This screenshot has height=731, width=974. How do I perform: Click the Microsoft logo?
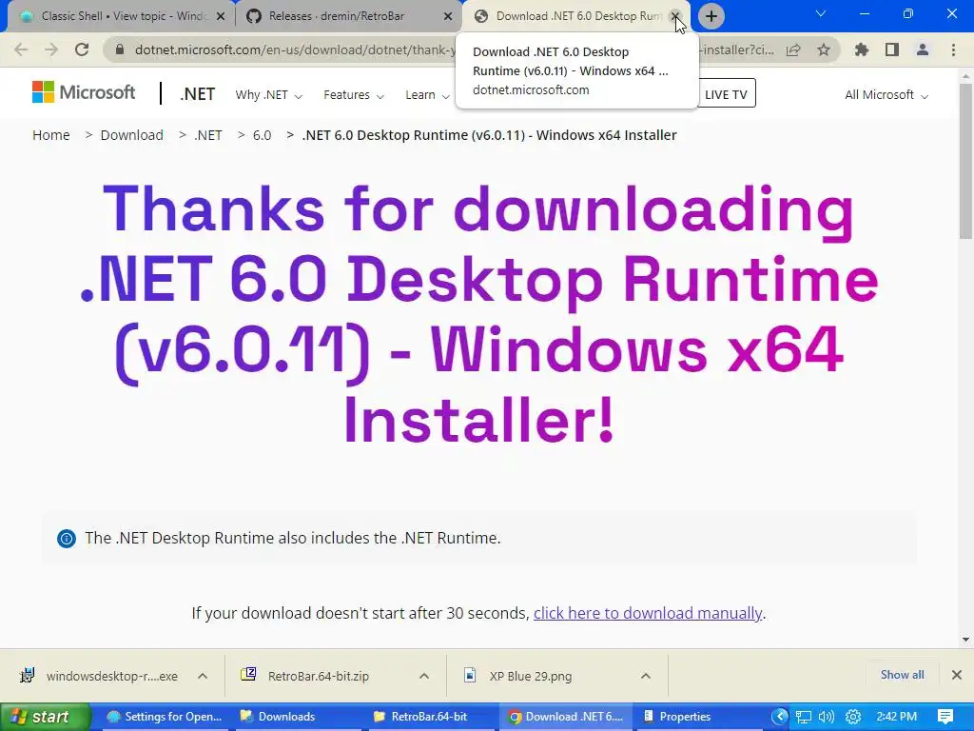point(84,92)
